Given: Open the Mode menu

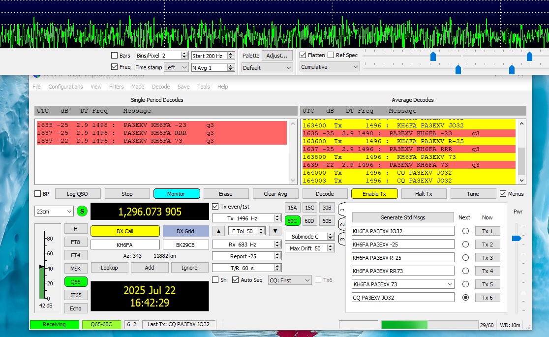Looking at the screenshot, I should [x=138, y=87].
